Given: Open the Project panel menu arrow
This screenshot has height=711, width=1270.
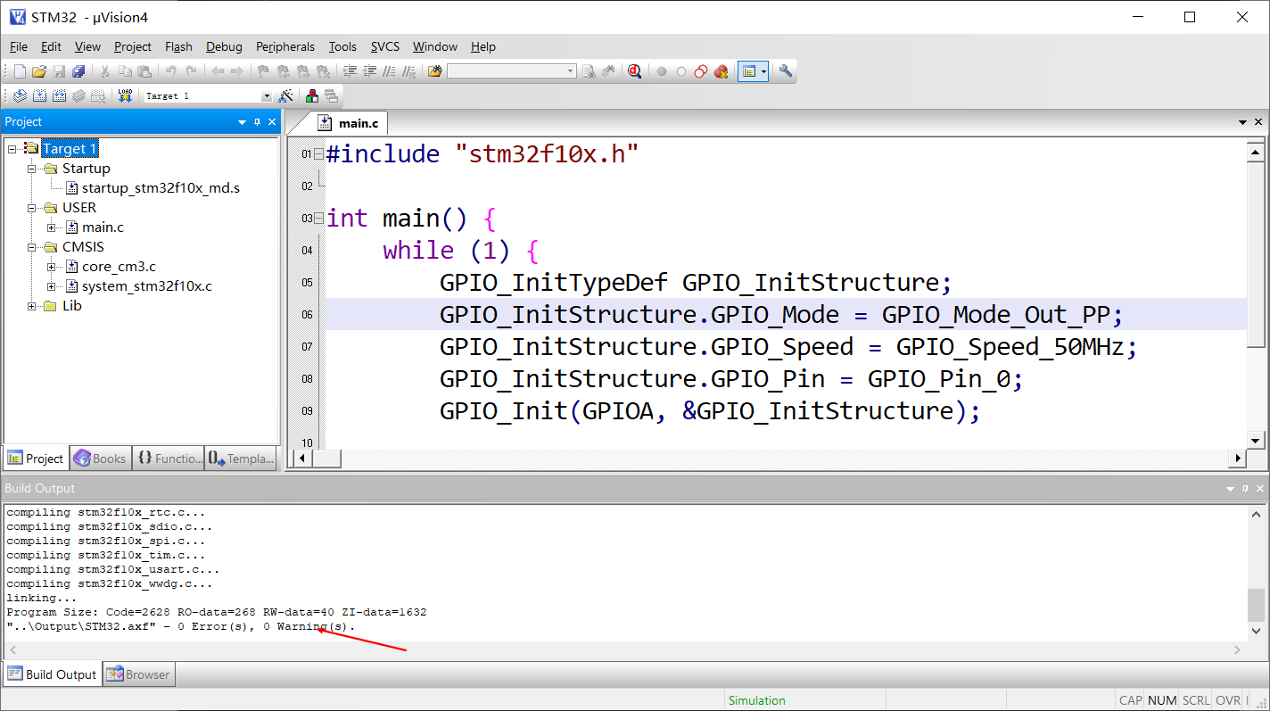Looking at the screenshot, I should [242, 122].
